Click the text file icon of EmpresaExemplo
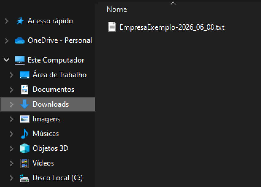This screenshot has width=261, height=187. coord(112,27)
